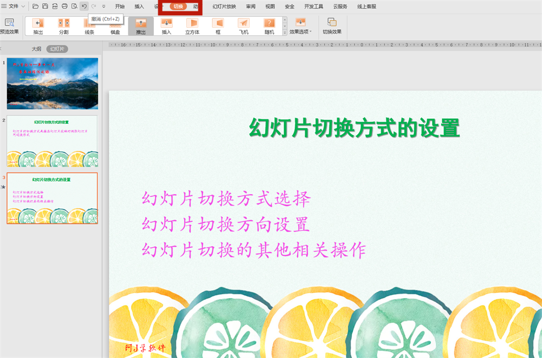Apply the 飞机 transition
Image resolution: width=542 pixels, height=358 pixels.
(243, 26)
